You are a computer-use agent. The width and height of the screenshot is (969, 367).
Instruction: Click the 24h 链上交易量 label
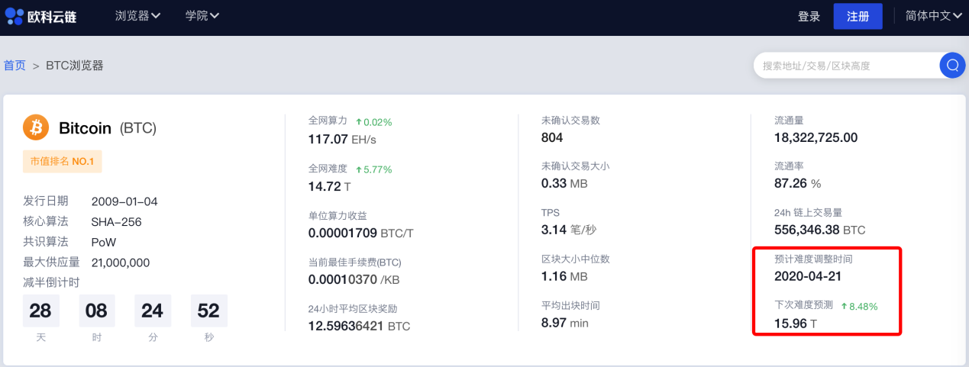808,212
